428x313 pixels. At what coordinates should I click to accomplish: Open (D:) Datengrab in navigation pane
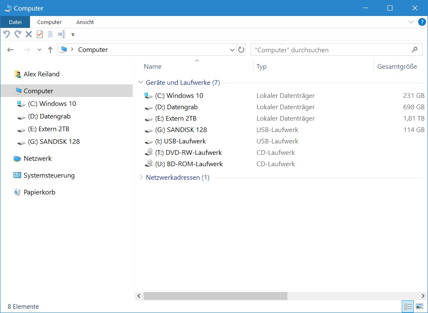click(49, 116)
